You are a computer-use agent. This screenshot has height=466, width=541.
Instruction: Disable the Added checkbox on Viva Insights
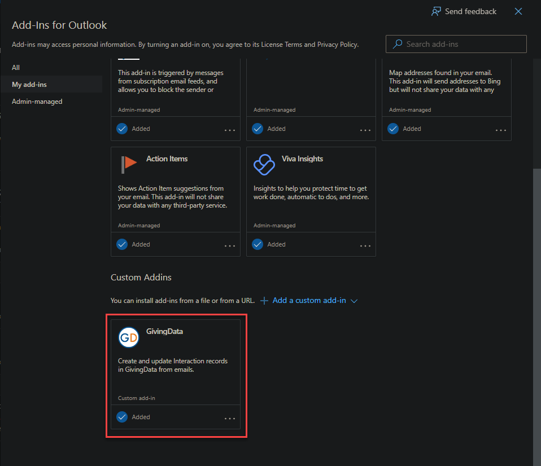[x=257, y=244]
